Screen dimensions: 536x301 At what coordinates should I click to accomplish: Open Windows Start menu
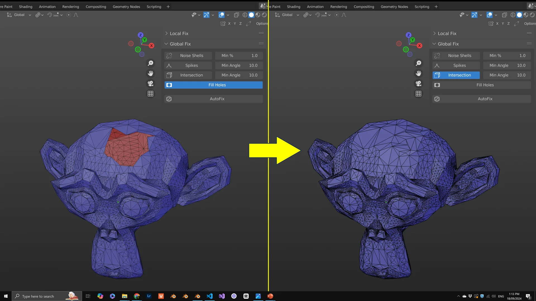[6, 296]
